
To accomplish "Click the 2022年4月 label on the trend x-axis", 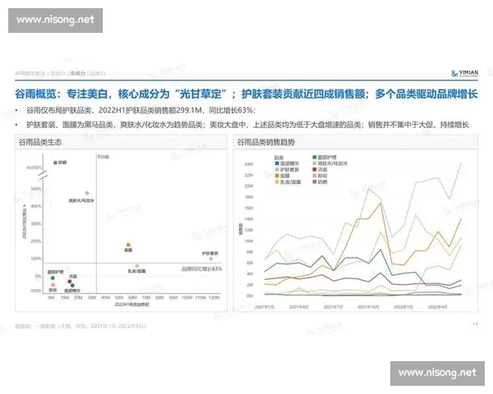I will 437,307.
